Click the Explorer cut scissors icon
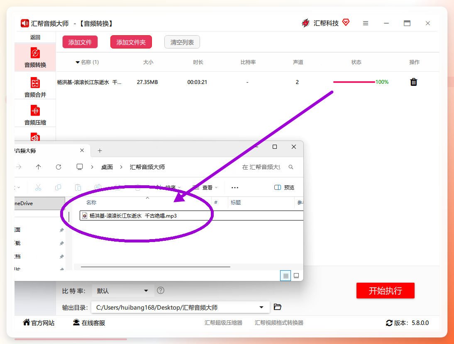The width and height of the screenshot is (454, 344). point(38,187)
